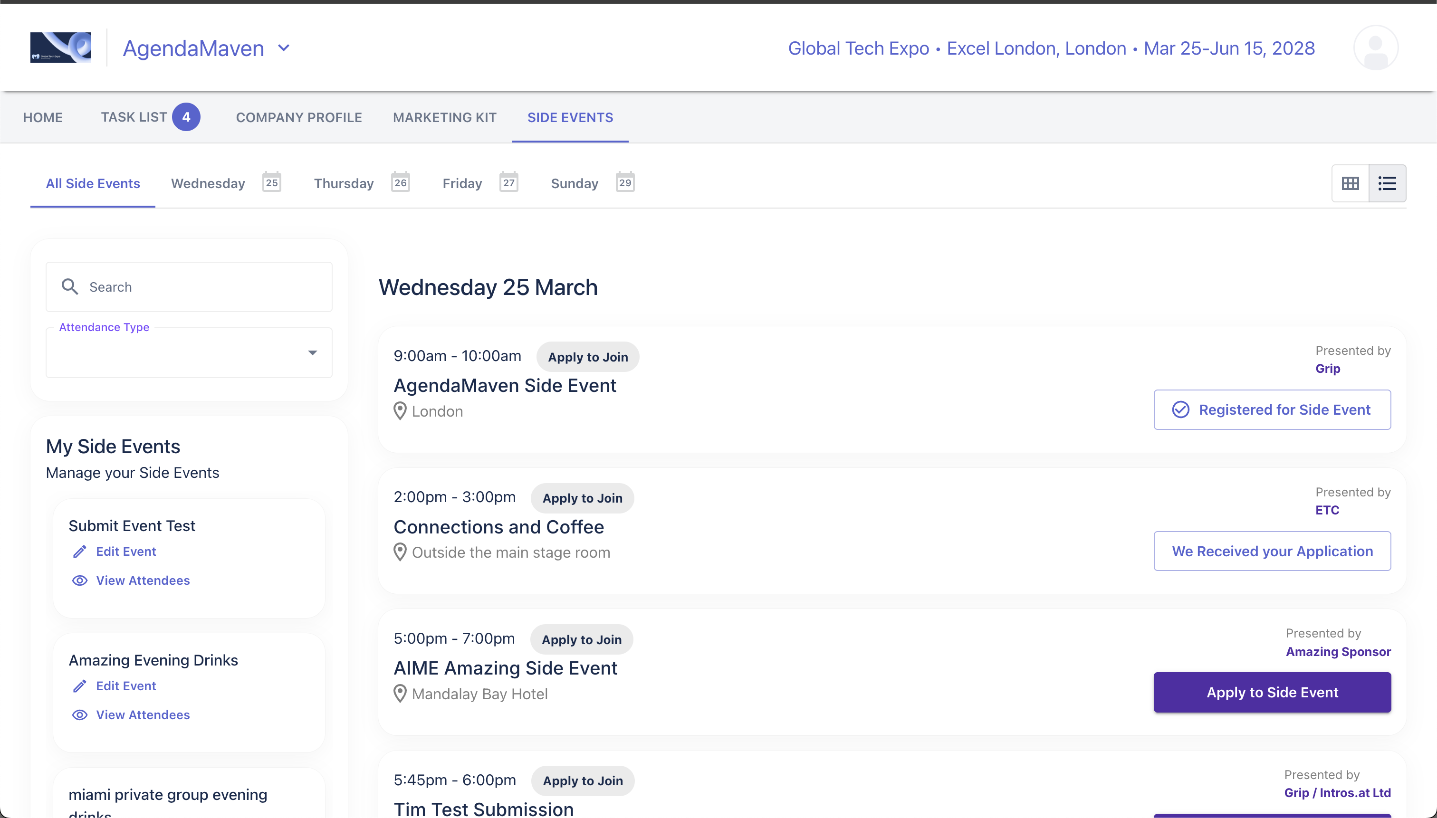Image resolution: width=1437 pixels, height=818 pixels.
Task: Click the Friday 27 calendar icon
Action: [x=508, y=182]
